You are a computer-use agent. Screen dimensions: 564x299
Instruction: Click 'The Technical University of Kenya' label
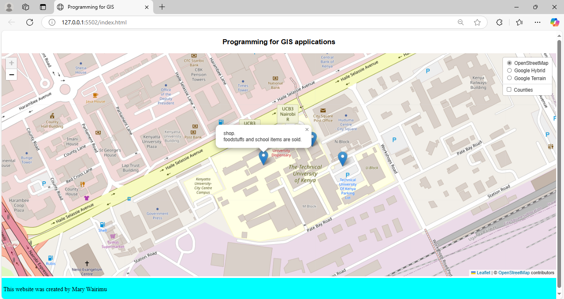(305, 173)
